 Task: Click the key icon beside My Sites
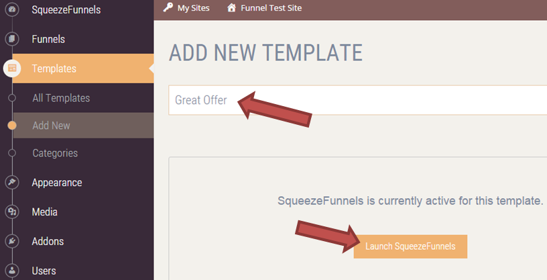pos(168,8)
